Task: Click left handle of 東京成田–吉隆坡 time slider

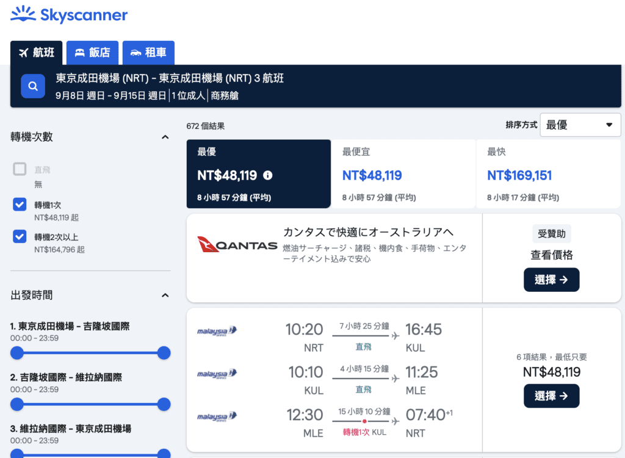Action: coord(17,353)
